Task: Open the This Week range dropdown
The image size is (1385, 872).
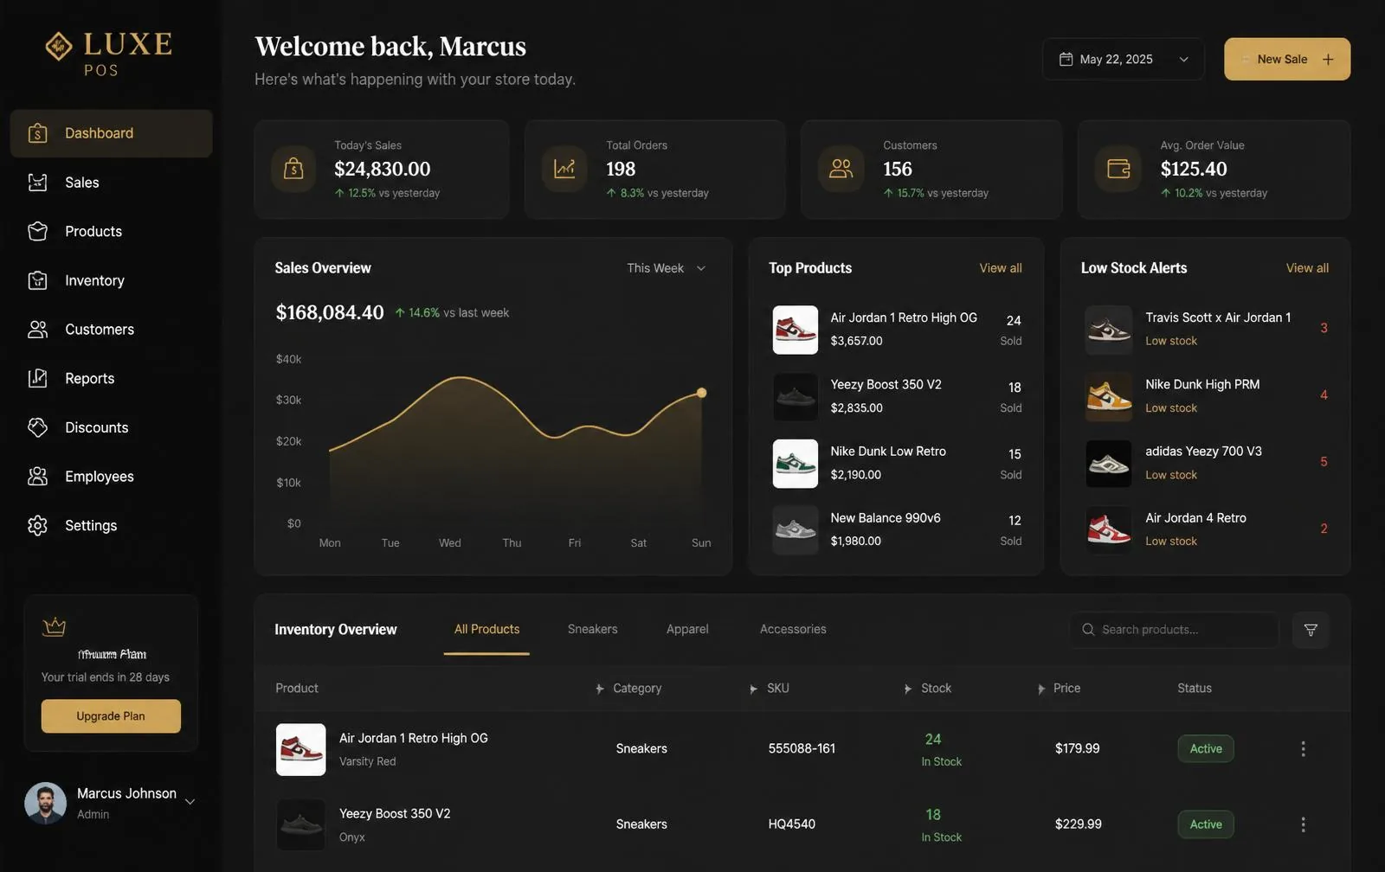Action: click(x=667, y=268)
